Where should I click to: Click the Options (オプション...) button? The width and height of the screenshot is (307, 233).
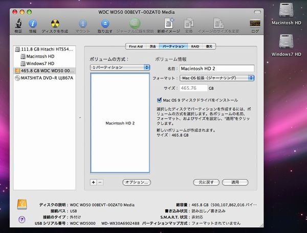pyautogui.click(x=137, y=182)
